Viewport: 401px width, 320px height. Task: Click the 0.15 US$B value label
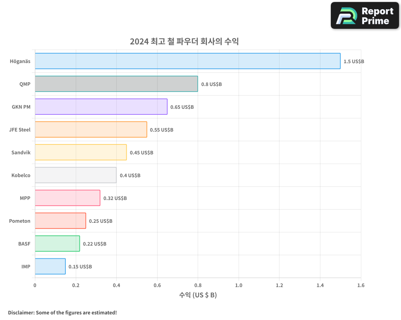tap(80, 266)
